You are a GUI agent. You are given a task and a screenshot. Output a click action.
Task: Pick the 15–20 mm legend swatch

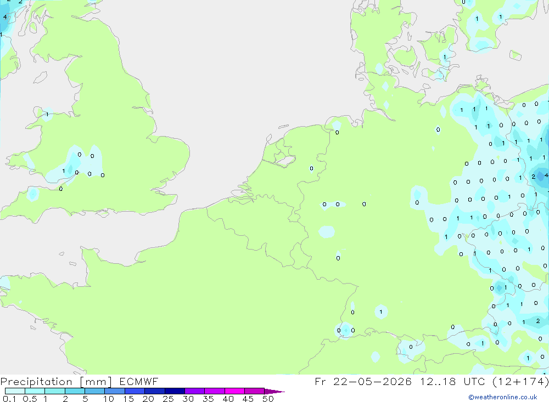point(135,391)
